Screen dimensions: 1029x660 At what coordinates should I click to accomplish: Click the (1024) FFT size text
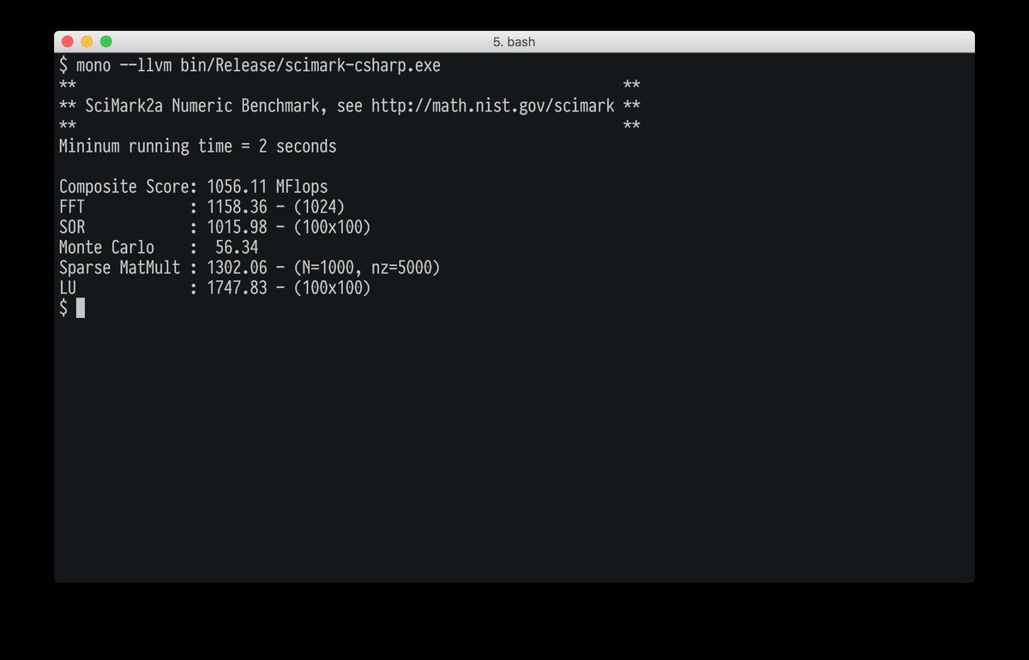click(319, 207)
